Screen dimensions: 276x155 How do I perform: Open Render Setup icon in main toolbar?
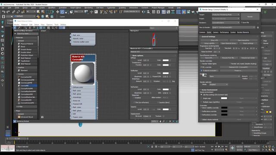pyautogui.click(x=184, y=12)
